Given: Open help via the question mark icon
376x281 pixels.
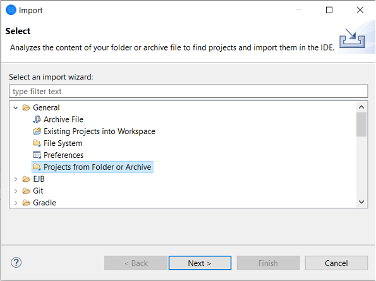Looking at the screenshot, I should click(16, 263).
